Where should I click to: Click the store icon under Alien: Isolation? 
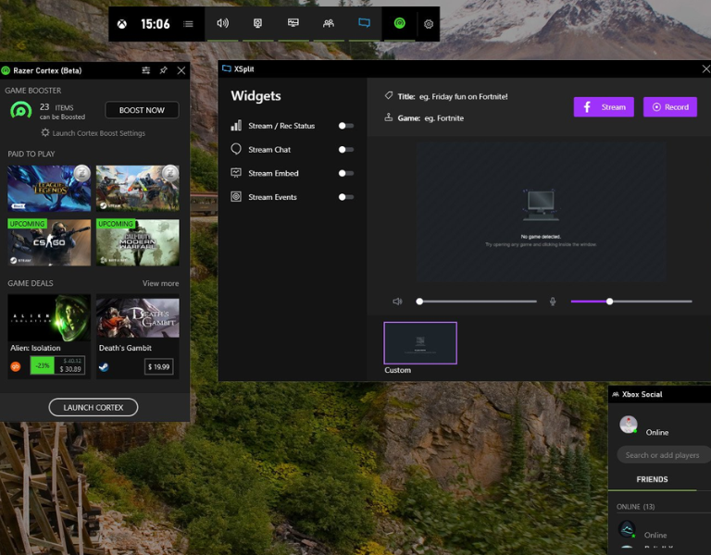coord(16,366)
